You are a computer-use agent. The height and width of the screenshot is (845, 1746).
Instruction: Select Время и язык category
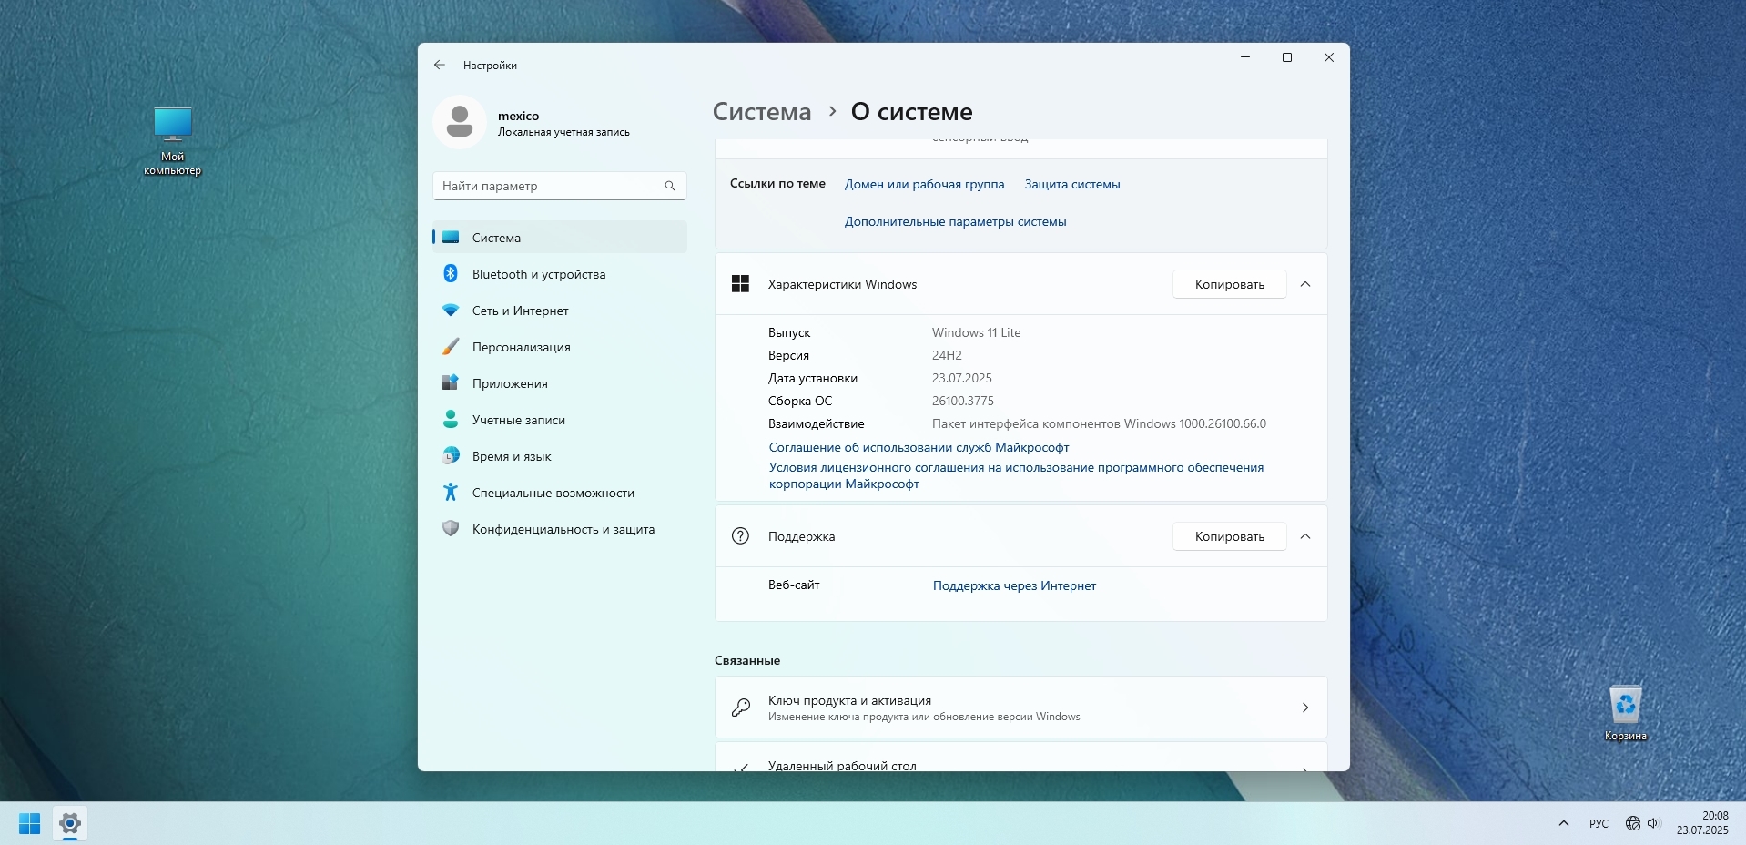tap(560, 456)
